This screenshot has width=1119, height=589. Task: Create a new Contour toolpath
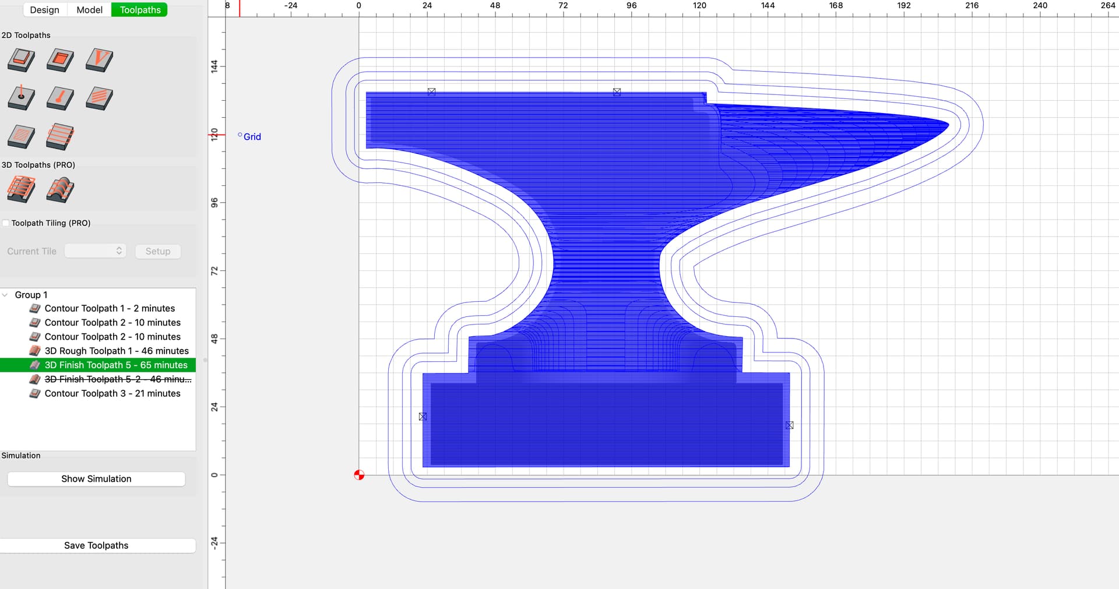click(x=21, y=60)
